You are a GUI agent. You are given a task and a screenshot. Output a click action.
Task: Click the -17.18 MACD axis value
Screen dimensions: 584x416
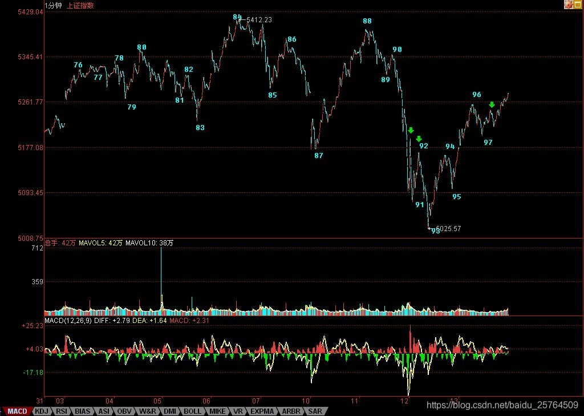coord(33,373)
